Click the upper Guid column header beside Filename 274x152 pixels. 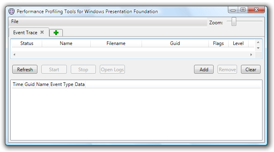(x=175, y=43)
